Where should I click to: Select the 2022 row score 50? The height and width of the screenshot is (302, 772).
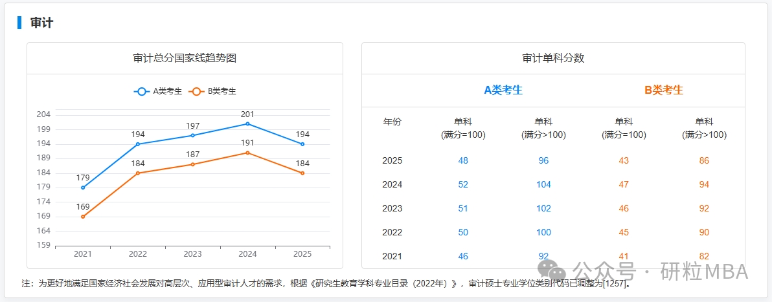[463, 233]
